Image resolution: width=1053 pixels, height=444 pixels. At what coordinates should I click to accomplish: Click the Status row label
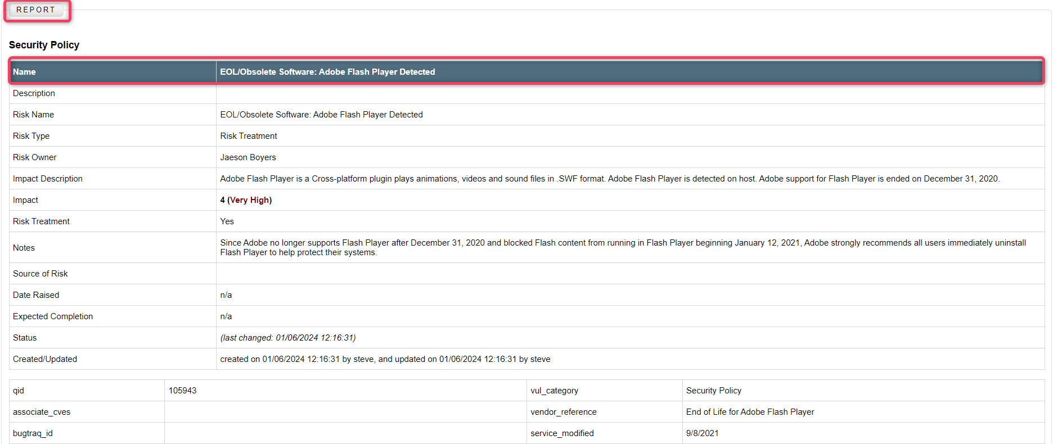coord(25,338)
